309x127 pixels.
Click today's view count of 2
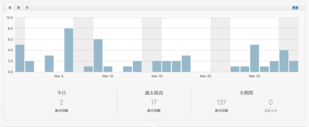(x=61, y=102)
